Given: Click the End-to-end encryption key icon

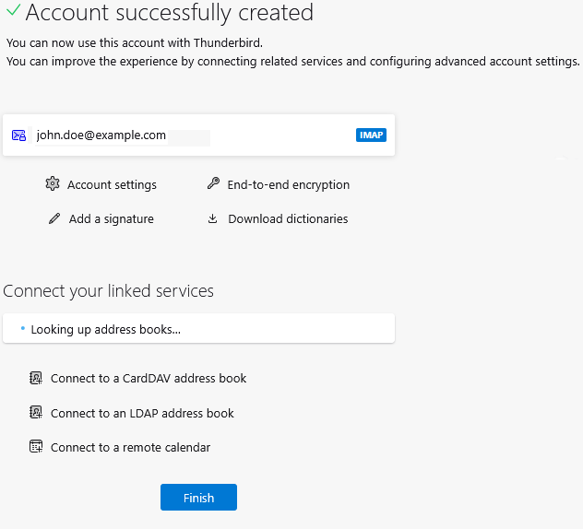Looking at the screenshot, I should point(213,184).
